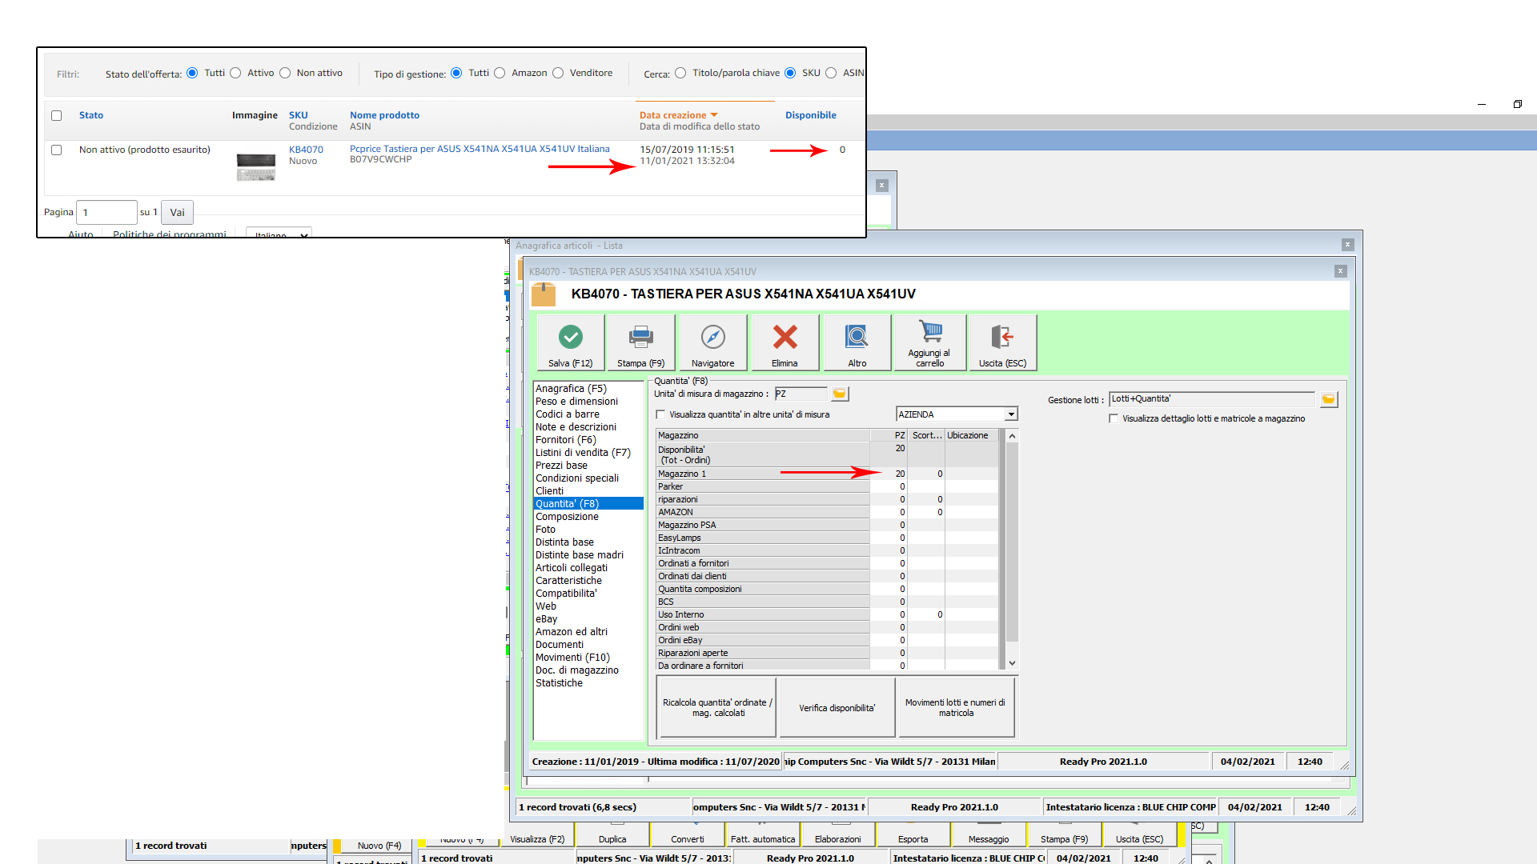Select Amazon management type radio

500,73
